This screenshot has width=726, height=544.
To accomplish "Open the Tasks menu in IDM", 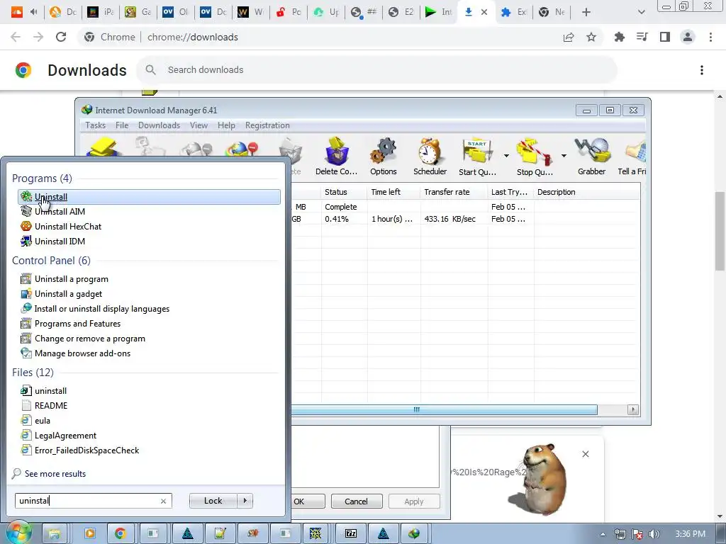I will click(96, 125).
